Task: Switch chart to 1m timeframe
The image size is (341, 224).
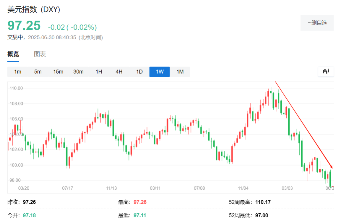Action: (x=18, y=71)
